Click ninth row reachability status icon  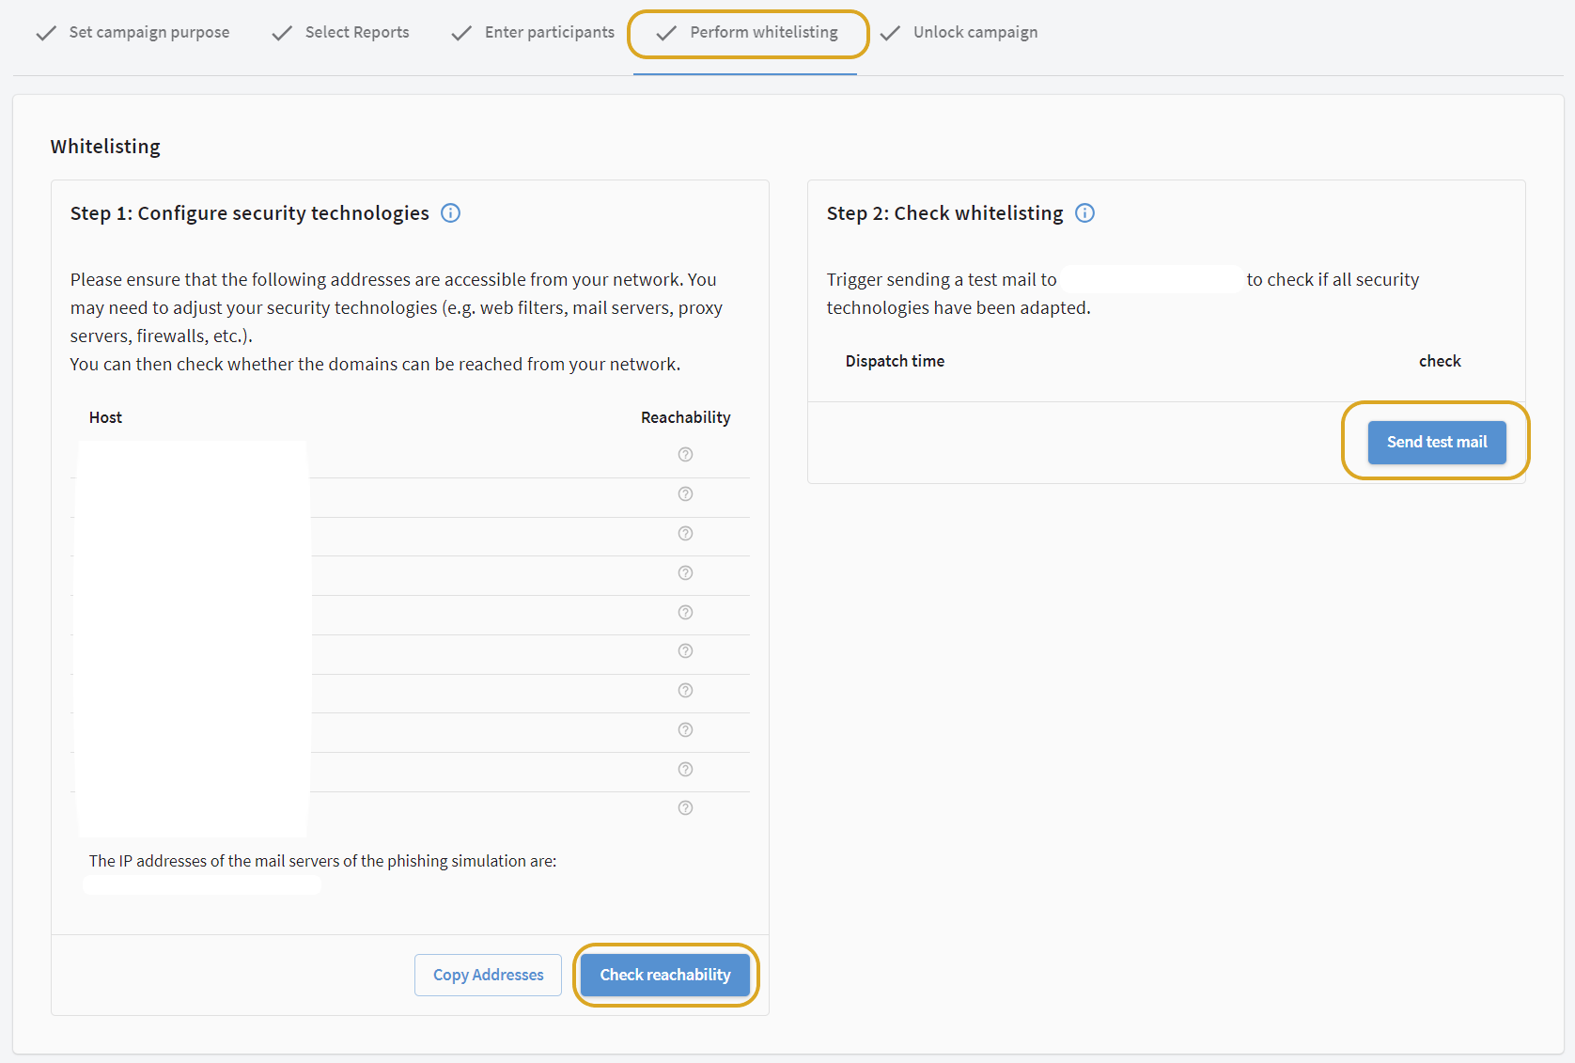[685, 770]
